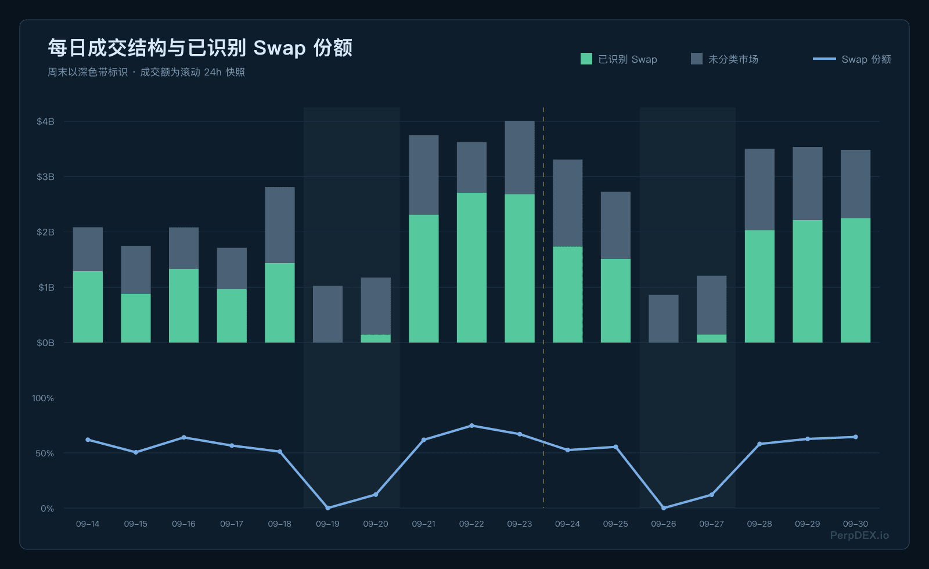Select the 0% axis label
929x569 pixels.
(47, 508)
